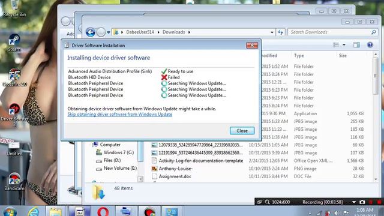Select the Anthony-Louise- PNG file
This screenshot has height=216, width=384.
coord(175,169)
